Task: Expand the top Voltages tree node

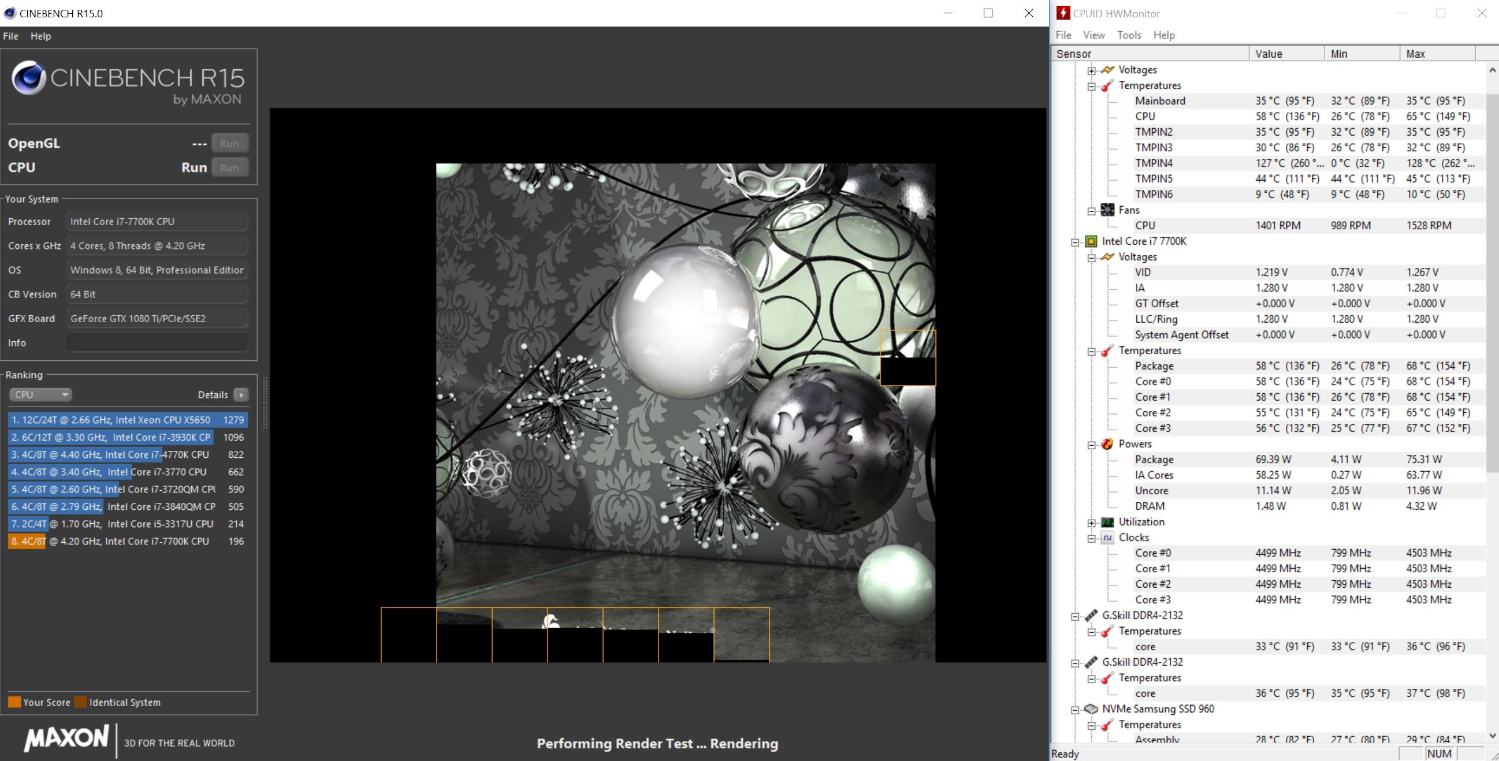Action: [x=1092, y=70]
